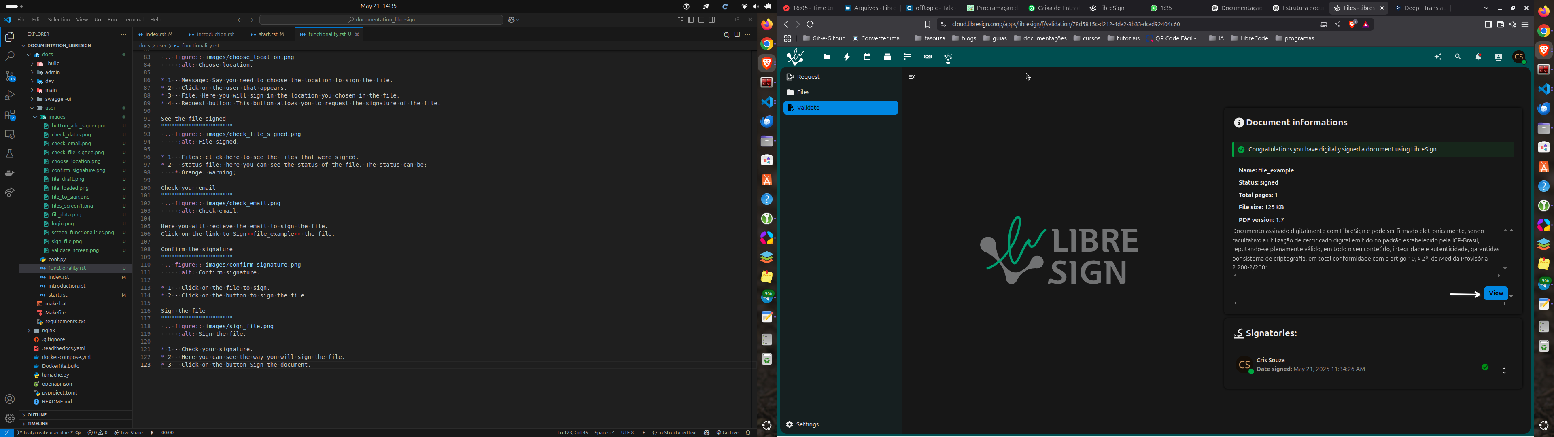The image size is (1554, 437).
Task: Open the browser tab list dropdown
Action: pyautogui.click(x=1486, y=8)
